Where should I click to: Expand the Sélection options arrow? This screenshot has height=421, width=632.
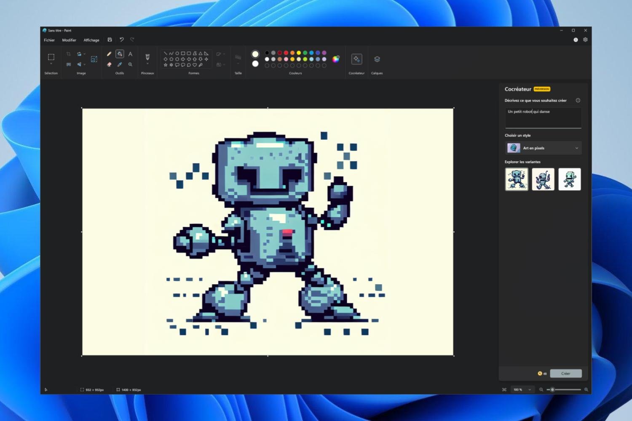51,64
